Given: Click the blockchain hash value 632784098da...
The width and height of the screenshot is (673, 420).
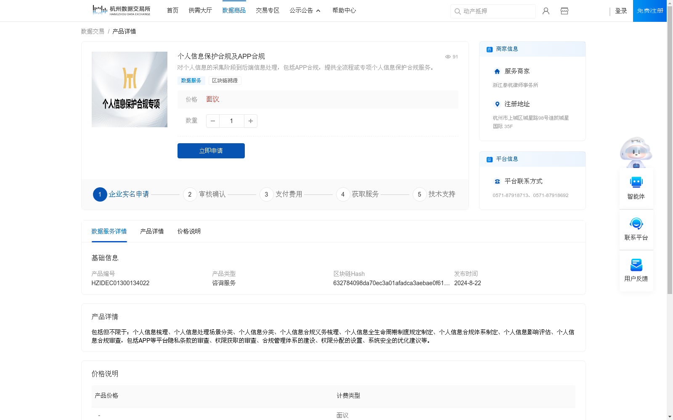Looking at the screenshot, I should [391, 283].
